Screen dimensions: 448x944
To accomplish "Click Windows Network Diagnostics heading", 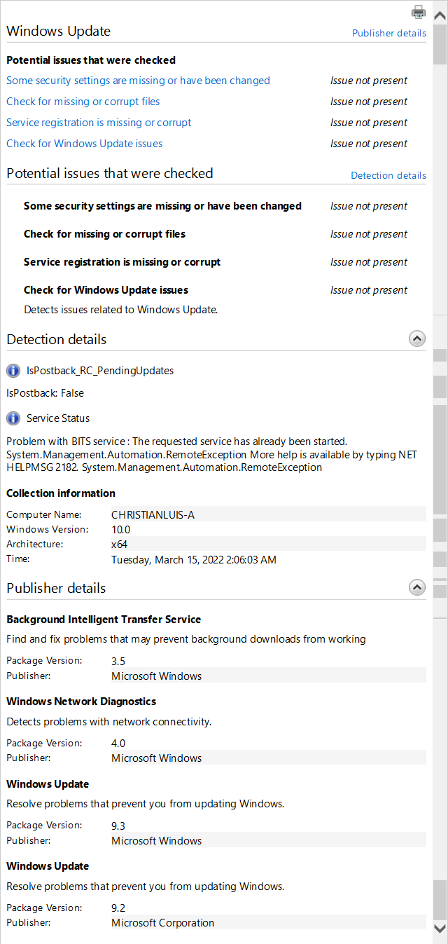I will [x=81, y=702].
